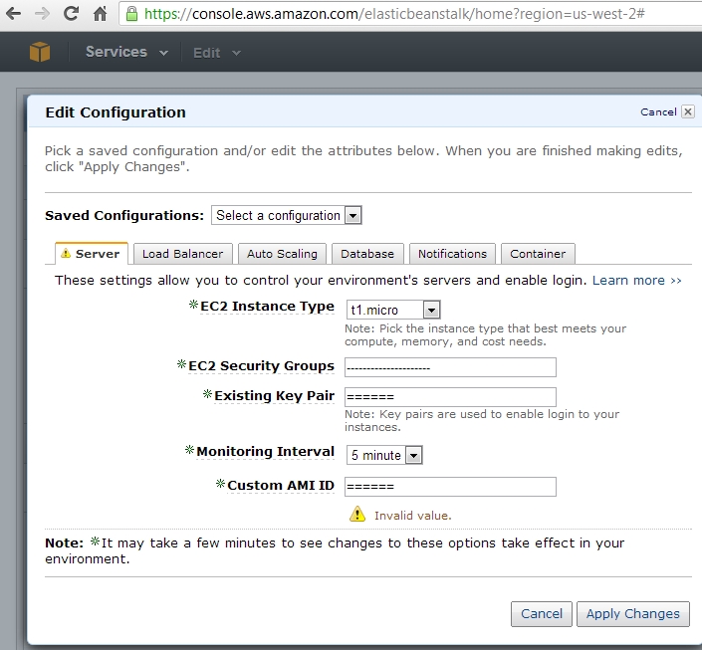Open the Notifications tab

tap(452, 254)
